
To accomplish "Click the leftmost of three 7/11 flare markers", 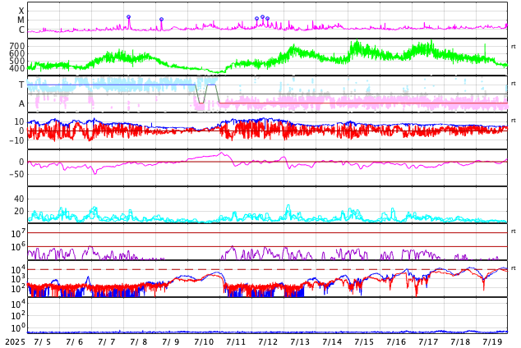I will point(256,19).
